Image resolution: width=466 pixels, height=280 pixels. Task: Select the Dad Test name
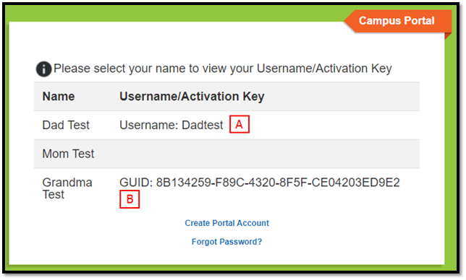point(66,125)
